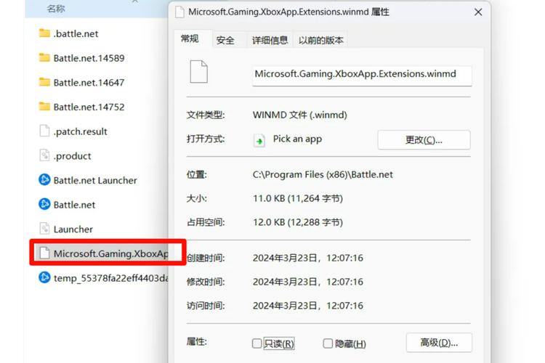Enable the 隐藏(H) hidden checkbox
Viewport: 545px width, 363px height.
pos(328,343)
